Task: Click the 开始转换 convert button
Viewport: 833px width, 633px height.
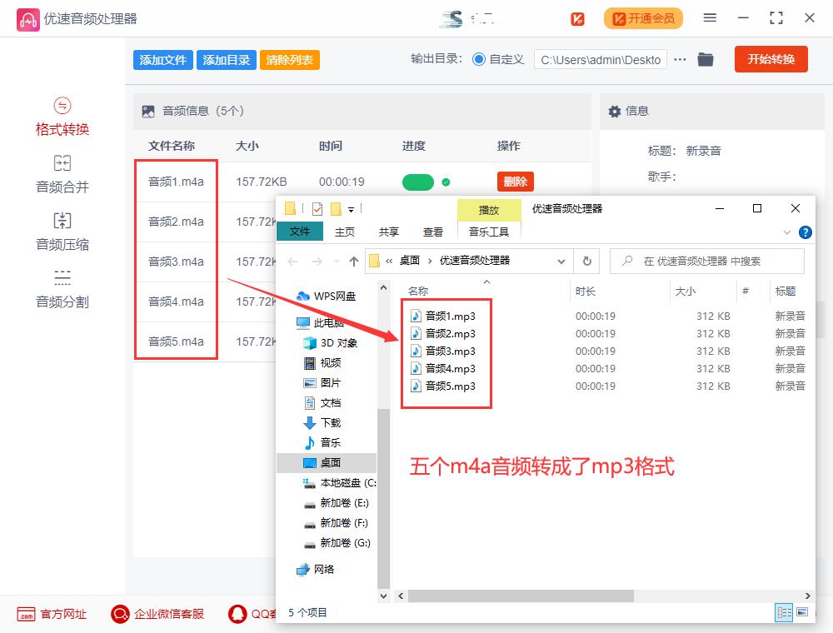Action: point(771,59)
